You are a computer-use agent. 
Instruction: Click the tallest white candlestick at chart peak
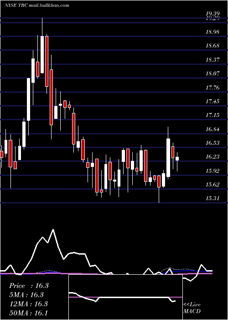tap(42, 54)
